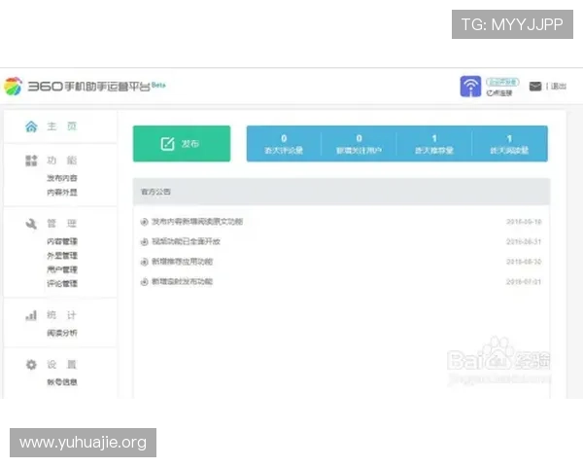Open 用户管理 in the sidebar

point(62,269)
